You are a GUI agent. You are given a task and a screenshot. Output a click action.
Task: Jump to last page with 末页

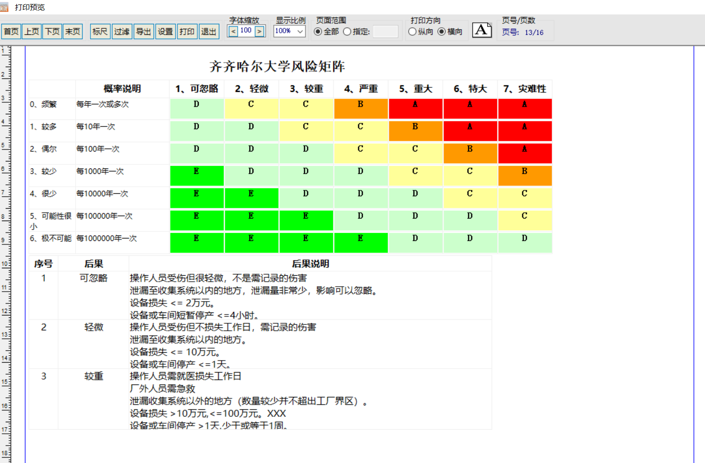click(73, 31)
